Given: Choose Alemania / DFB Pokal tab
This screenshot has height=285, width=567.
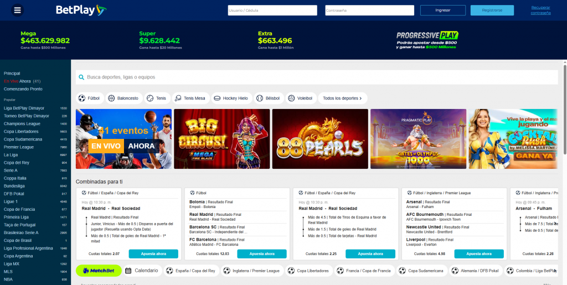Looking at the screenshot, I should tap(476, 271).
